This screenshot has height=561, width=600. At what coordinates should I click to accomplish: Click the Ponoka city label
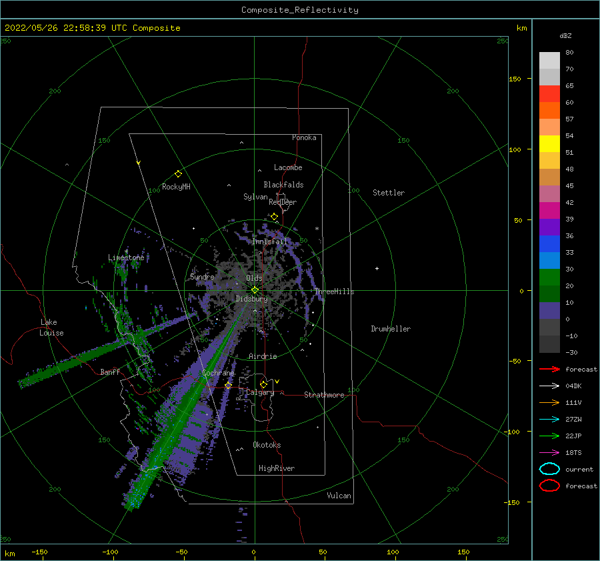[304, 137]
